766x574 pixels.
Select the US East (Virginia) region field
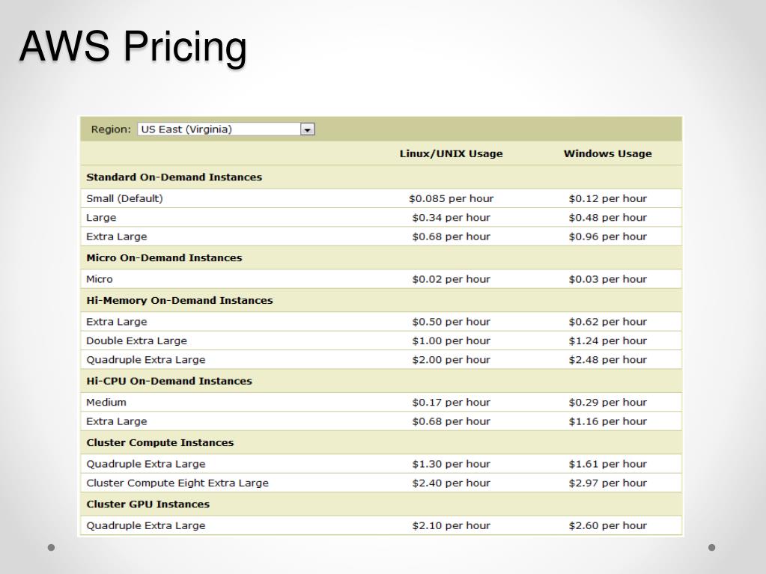(x=225, y=129)
